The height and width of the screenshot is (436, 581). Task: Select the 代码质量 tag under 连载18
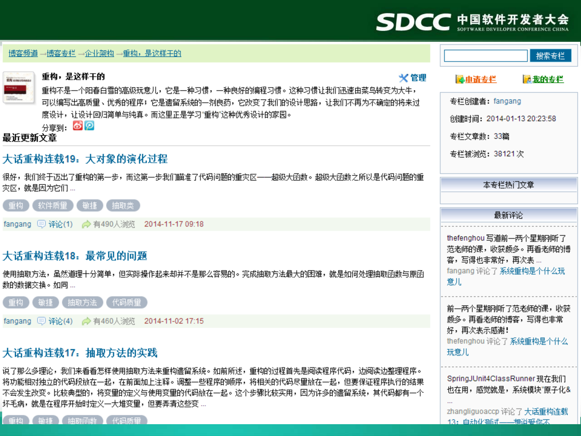(x=127, y=302)
